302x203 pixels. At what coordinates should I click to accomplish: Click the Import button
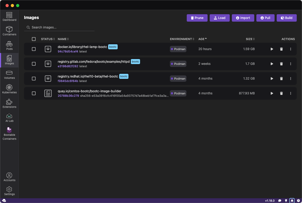[x=243, y=18]
